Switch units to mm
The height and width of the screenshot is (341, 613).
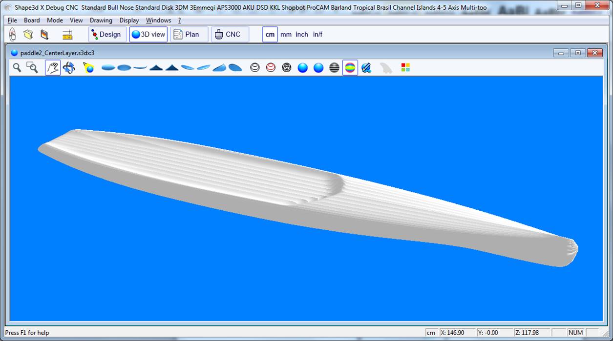[x=286, y=35]
